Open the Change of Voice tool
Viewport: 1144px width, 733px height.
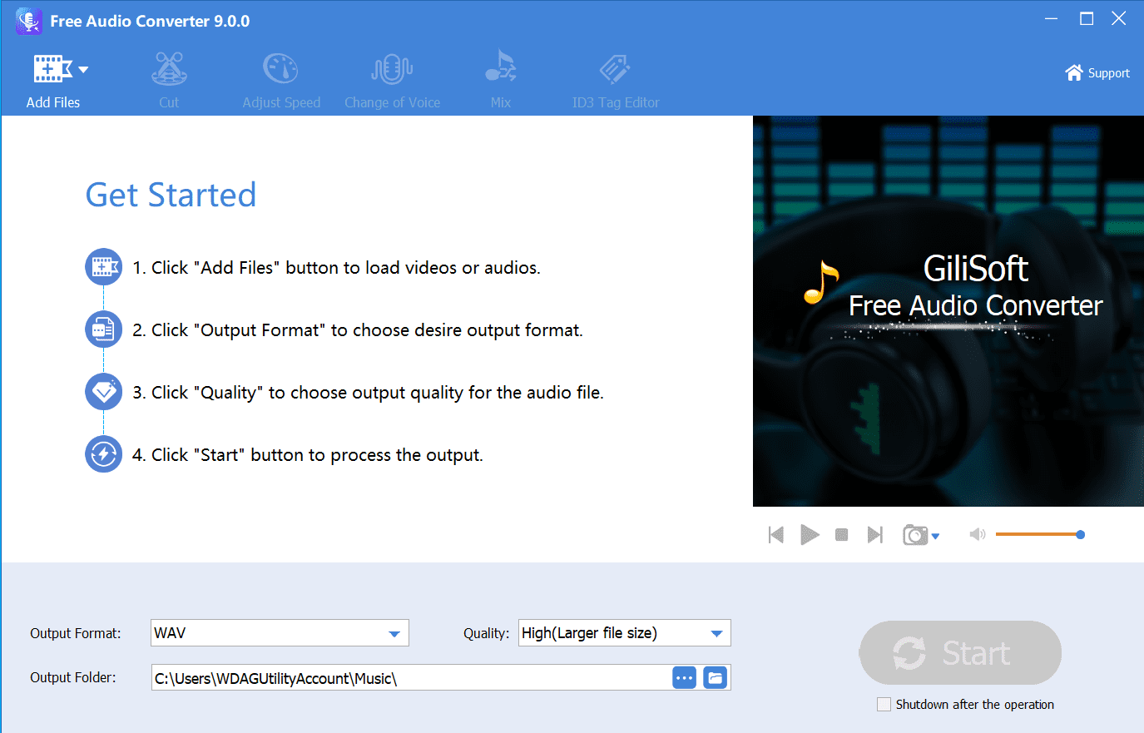(x=392, y=81)
